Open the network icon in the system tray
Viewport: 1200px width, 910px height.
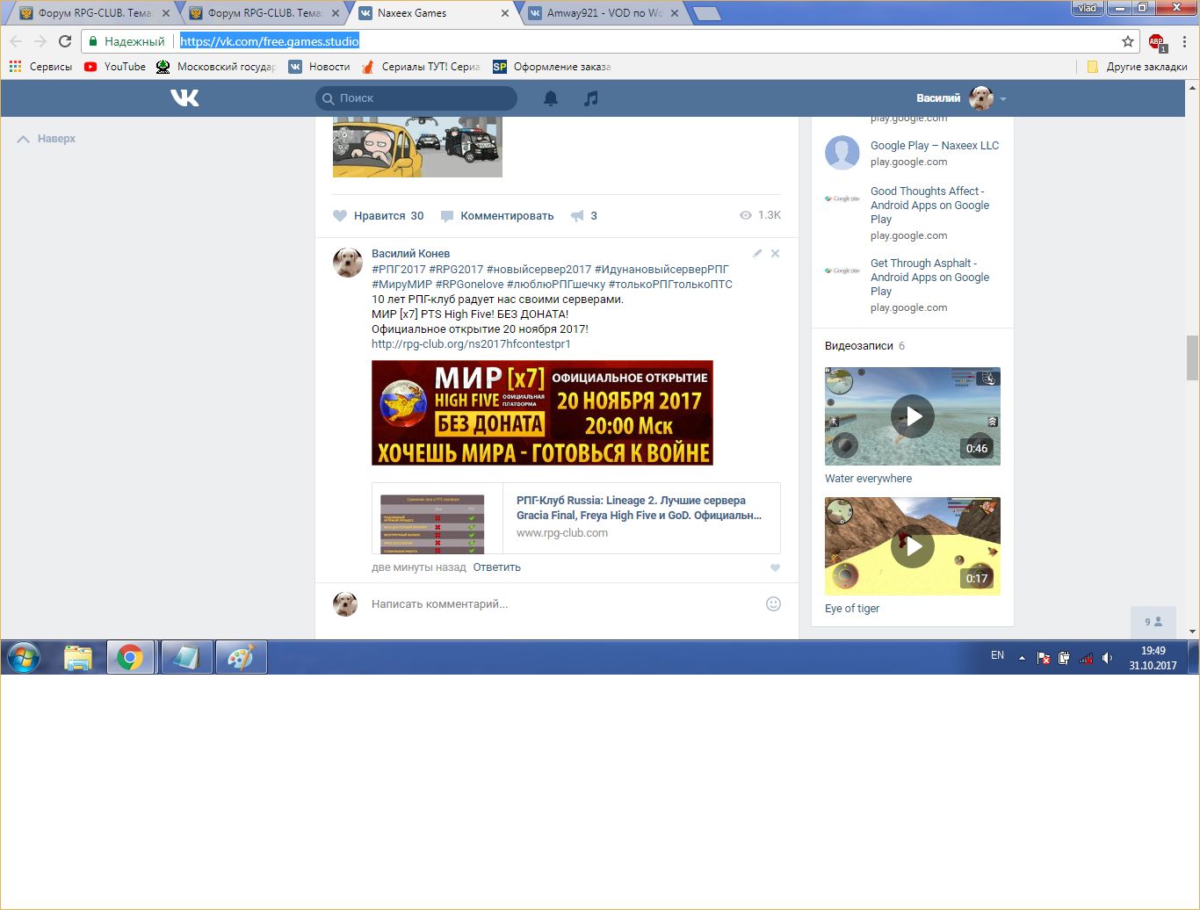coord(1086,657)
